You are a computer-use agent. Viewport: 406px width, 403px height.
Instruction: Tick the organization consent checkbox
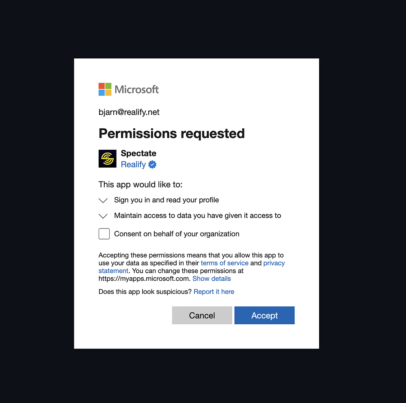[x=104, y=234]
